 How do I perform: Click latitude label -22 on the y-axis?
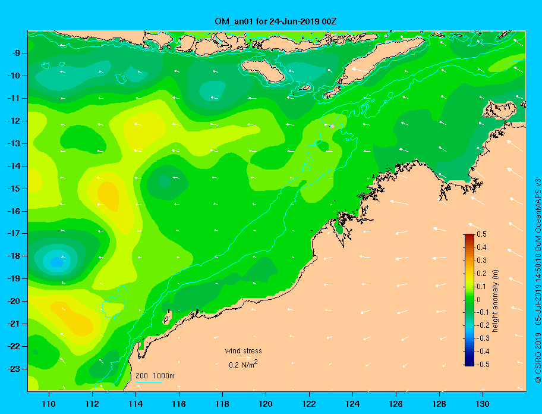click(x=14, y=346)
